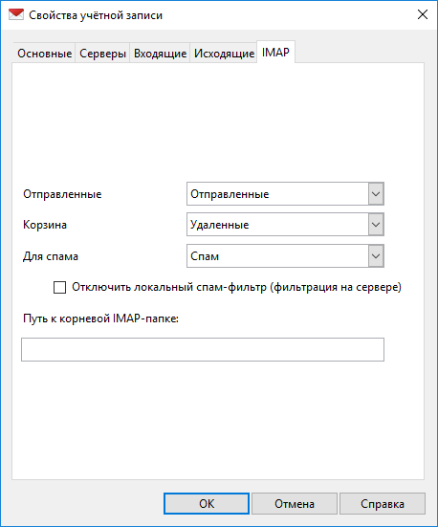Screen dimensions: 438x527
Task: Switch to the Основные tab
Action: [44, 54]
